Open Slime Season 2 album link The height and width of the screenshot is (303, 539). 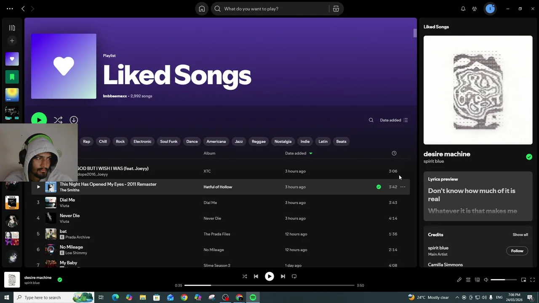point(217,266)
